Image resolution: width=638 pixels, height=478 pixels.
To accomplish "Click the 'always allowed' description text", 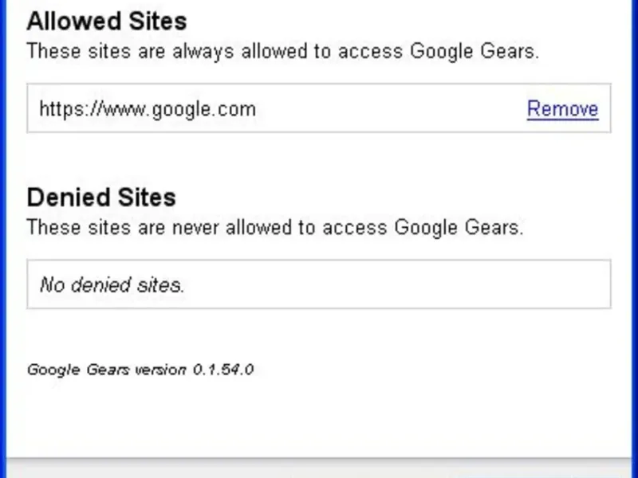I will [283, 53].
